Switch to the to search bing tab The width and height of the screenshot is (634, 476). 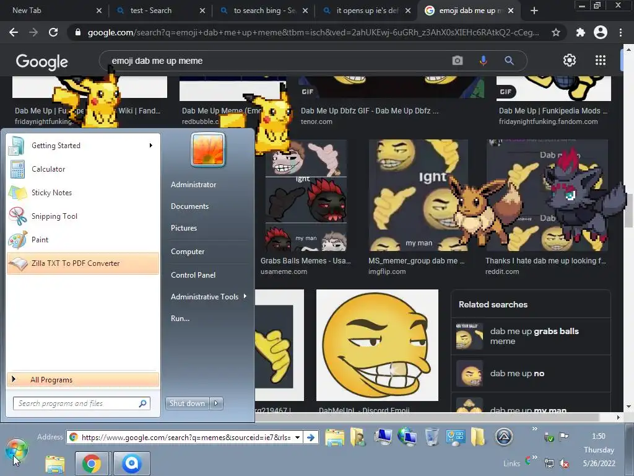click(263, 11)
